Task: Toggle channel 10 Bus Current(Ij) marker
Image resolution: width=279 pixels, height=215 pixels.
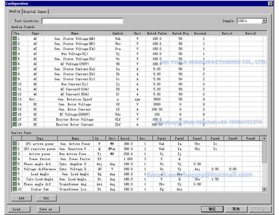Action: [15, 84]
